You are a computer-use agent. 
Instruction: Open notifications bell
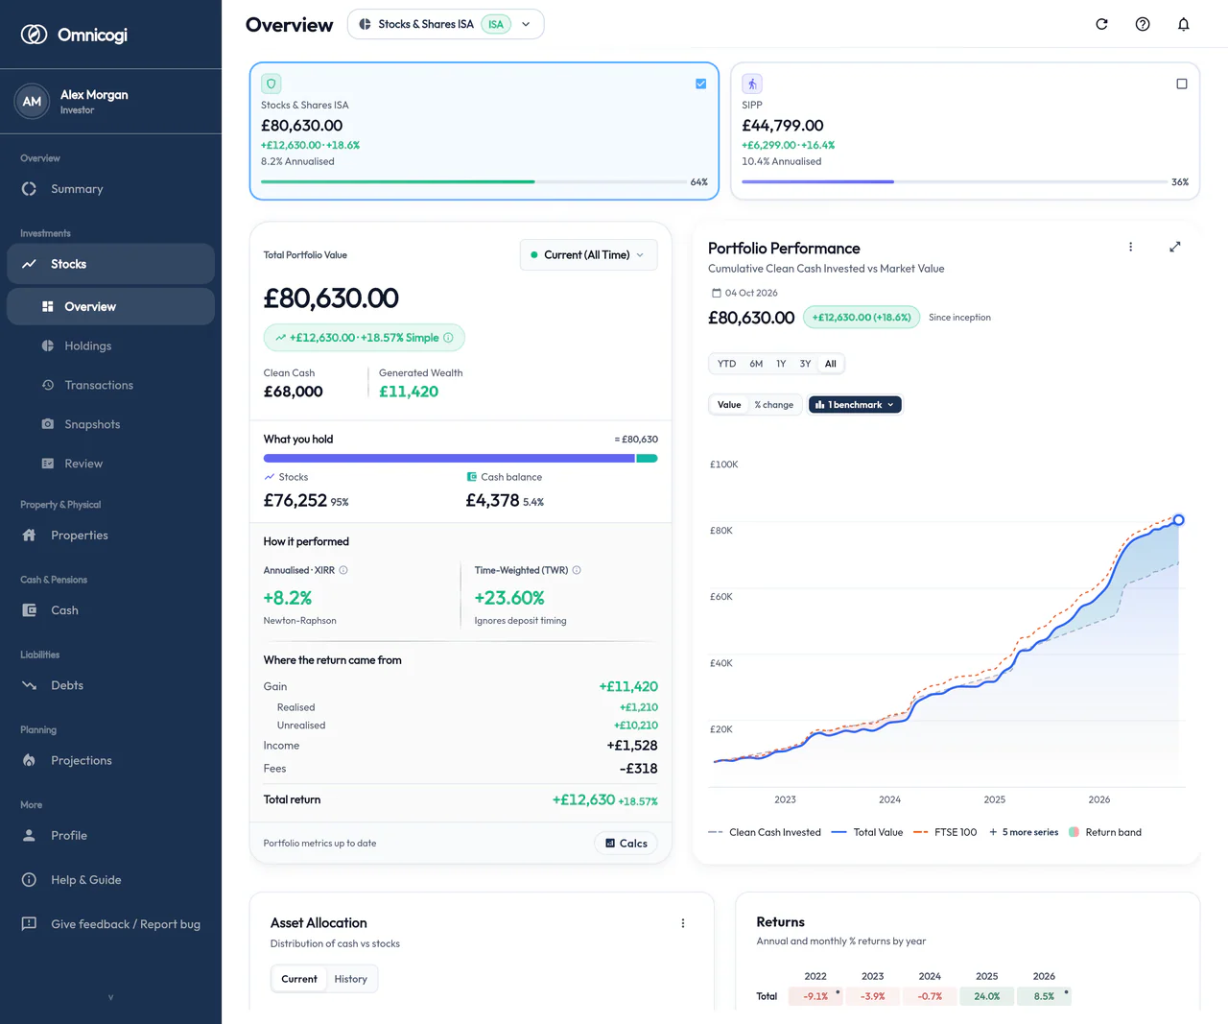tap(1184, 24)
